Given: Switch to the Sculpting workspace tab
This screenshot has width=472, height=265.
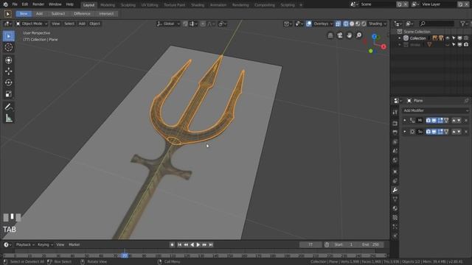Looking at the screenshot, I should click(x=128, y=5).
